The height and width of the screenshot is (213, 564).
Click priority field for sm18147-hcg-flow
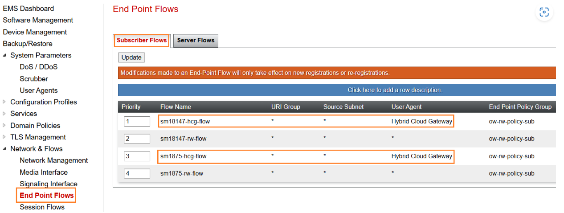pos(137,122)
